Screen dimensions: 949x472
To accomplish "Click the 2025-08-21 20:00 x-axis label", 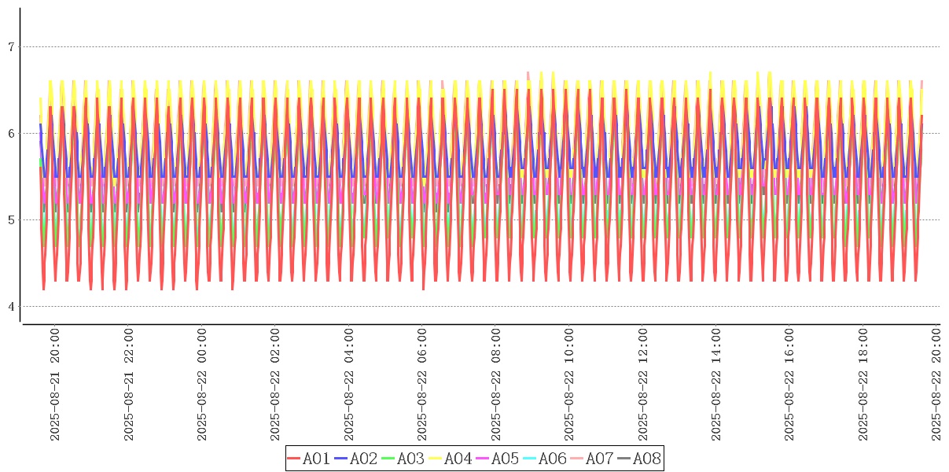I will pos(55,385).
